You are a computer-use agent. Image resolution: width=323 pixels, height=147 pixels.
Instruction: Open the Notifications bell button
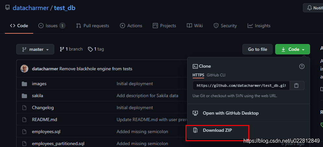(x=313, y=8)
